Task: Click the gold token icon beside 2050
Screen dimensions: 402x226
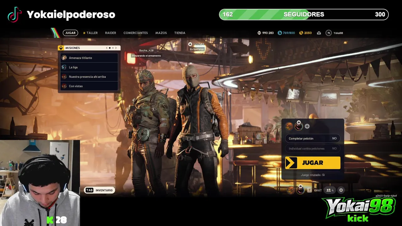Action: [301, 33]
